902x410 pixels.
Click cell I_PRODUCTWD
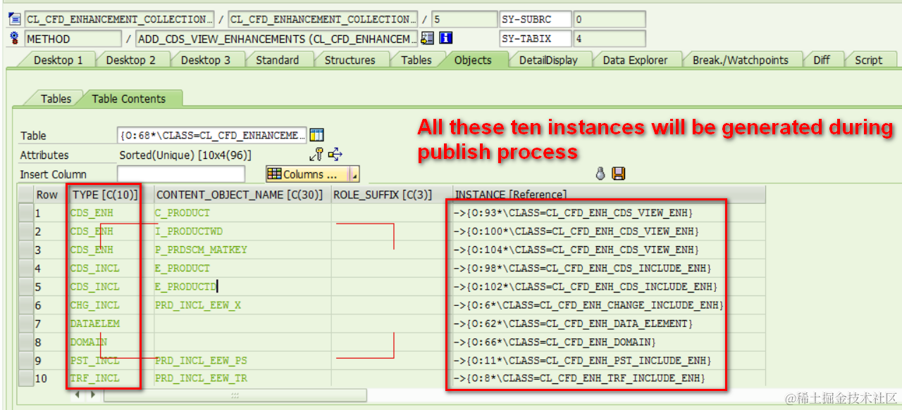[242, 231]
